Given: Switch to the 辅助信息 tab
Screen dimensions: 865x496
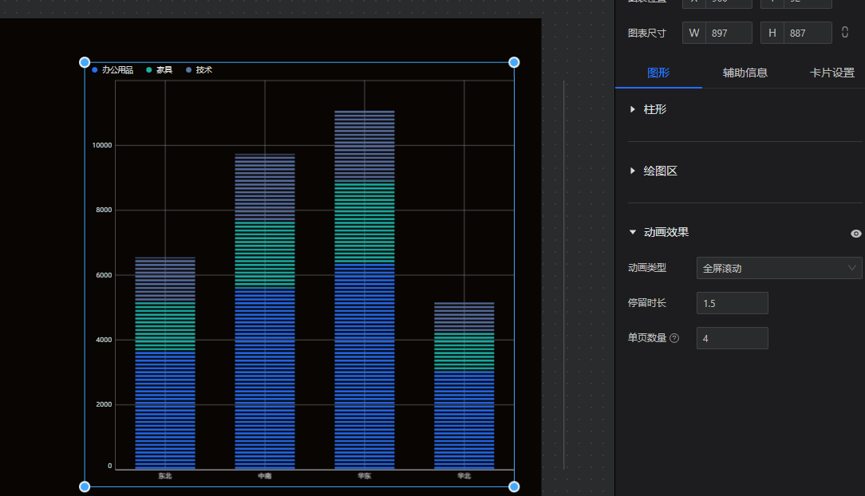Looking at the screenshot, I should [x=745, y=73].
